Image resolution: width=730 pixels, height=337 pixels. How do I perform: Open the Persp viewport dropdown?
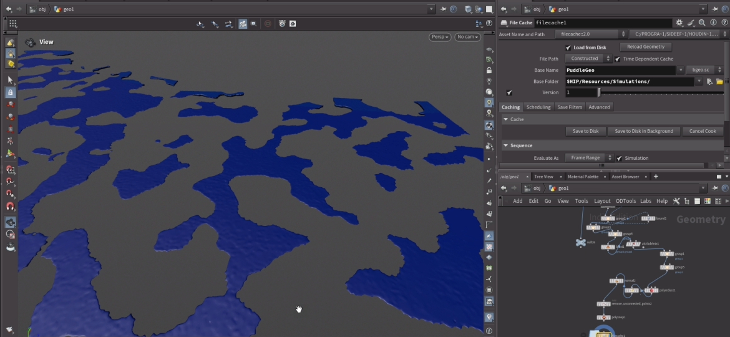[440, 37]
